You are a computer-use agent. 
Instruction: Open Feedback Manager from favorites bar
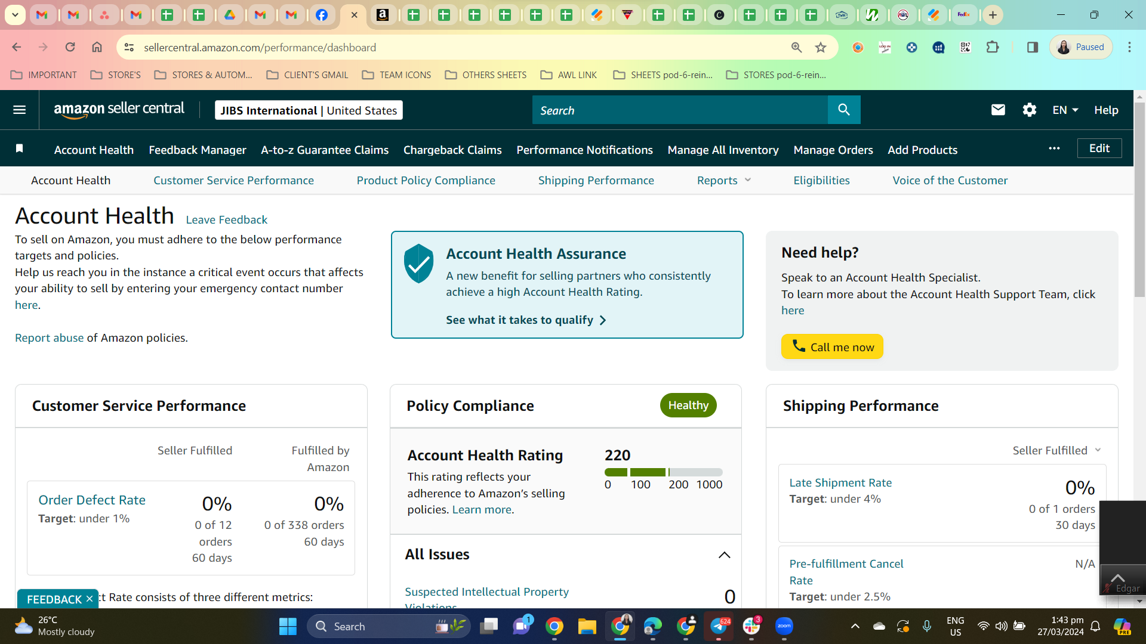click(x=198, y=150)
